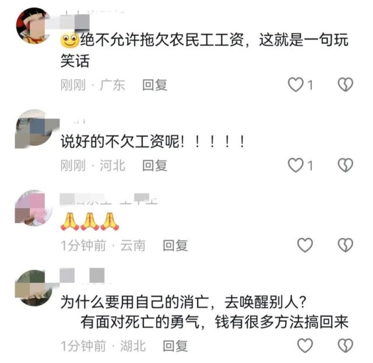This screenshot has height=363, width=373.
Task: Reply to the Hebei commenter
Action: pos(155,165)
